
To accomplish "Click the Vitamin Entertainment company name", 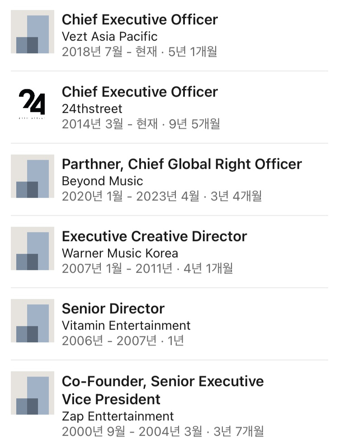I will pyautogui.click(x=126, y=325).
